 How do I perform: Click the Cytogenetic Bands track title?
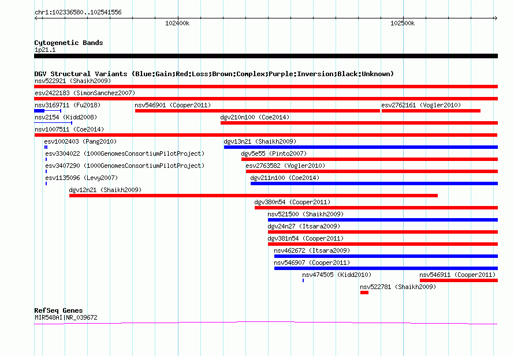click(x=69, y=43)
